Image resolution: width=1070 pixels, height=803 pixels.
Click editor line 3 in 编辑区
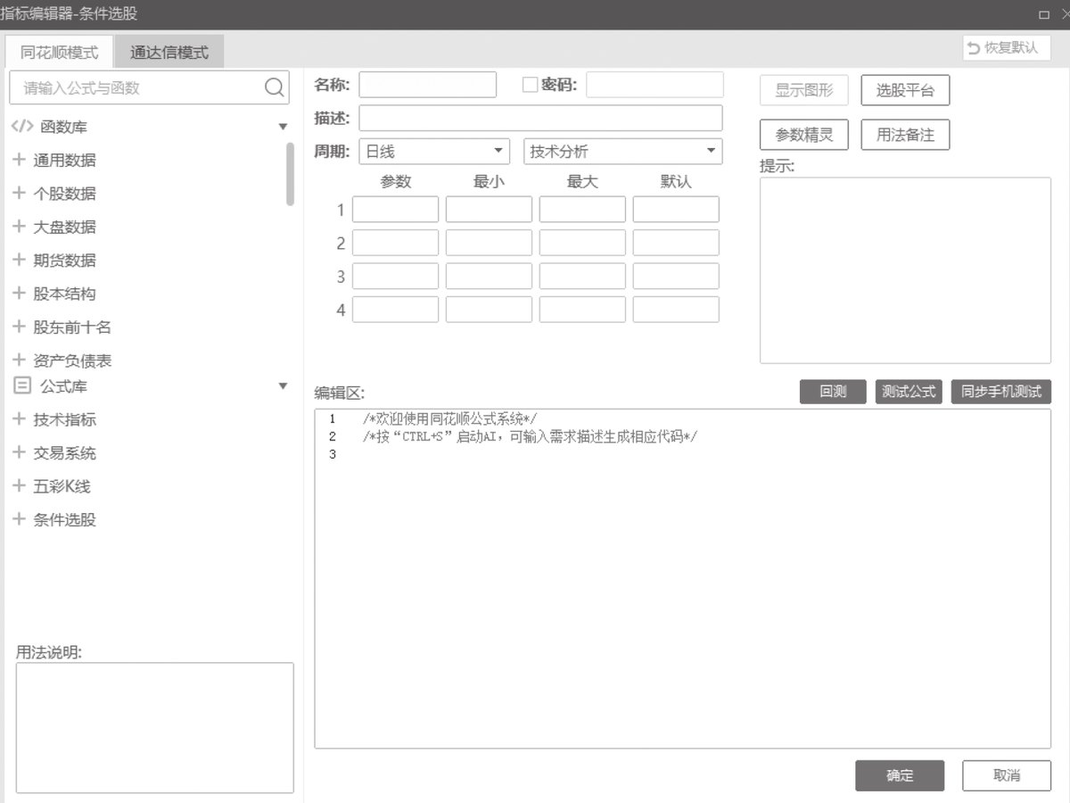682,455
